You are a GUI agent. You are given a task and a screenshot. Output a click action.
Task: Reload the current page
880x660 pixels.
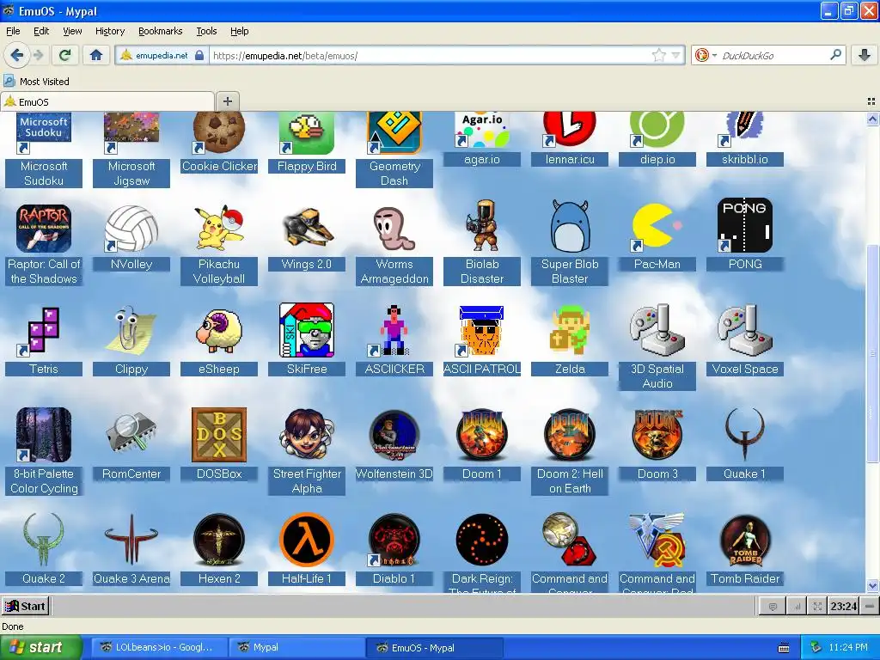click(x=65, y=55)
